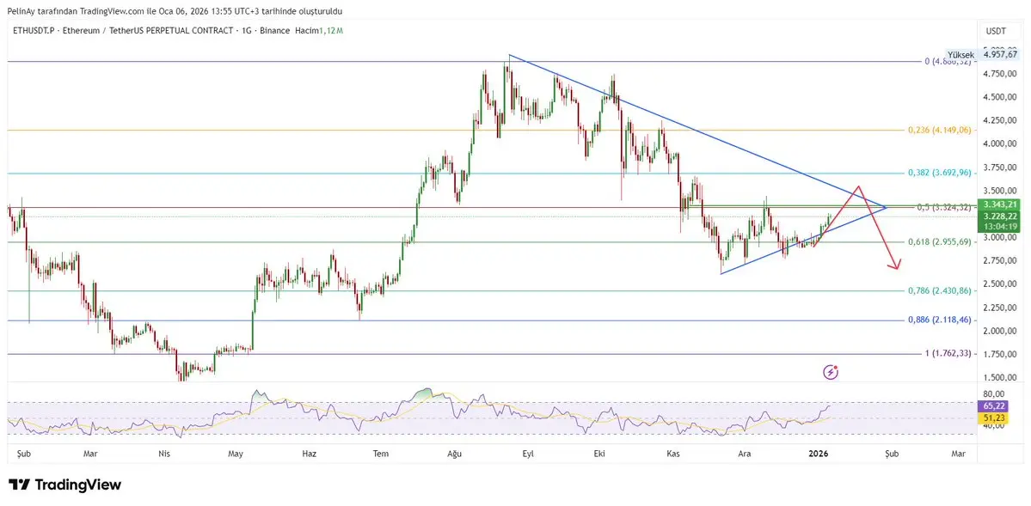Click the Tem month label on time axis

(380, 454)
